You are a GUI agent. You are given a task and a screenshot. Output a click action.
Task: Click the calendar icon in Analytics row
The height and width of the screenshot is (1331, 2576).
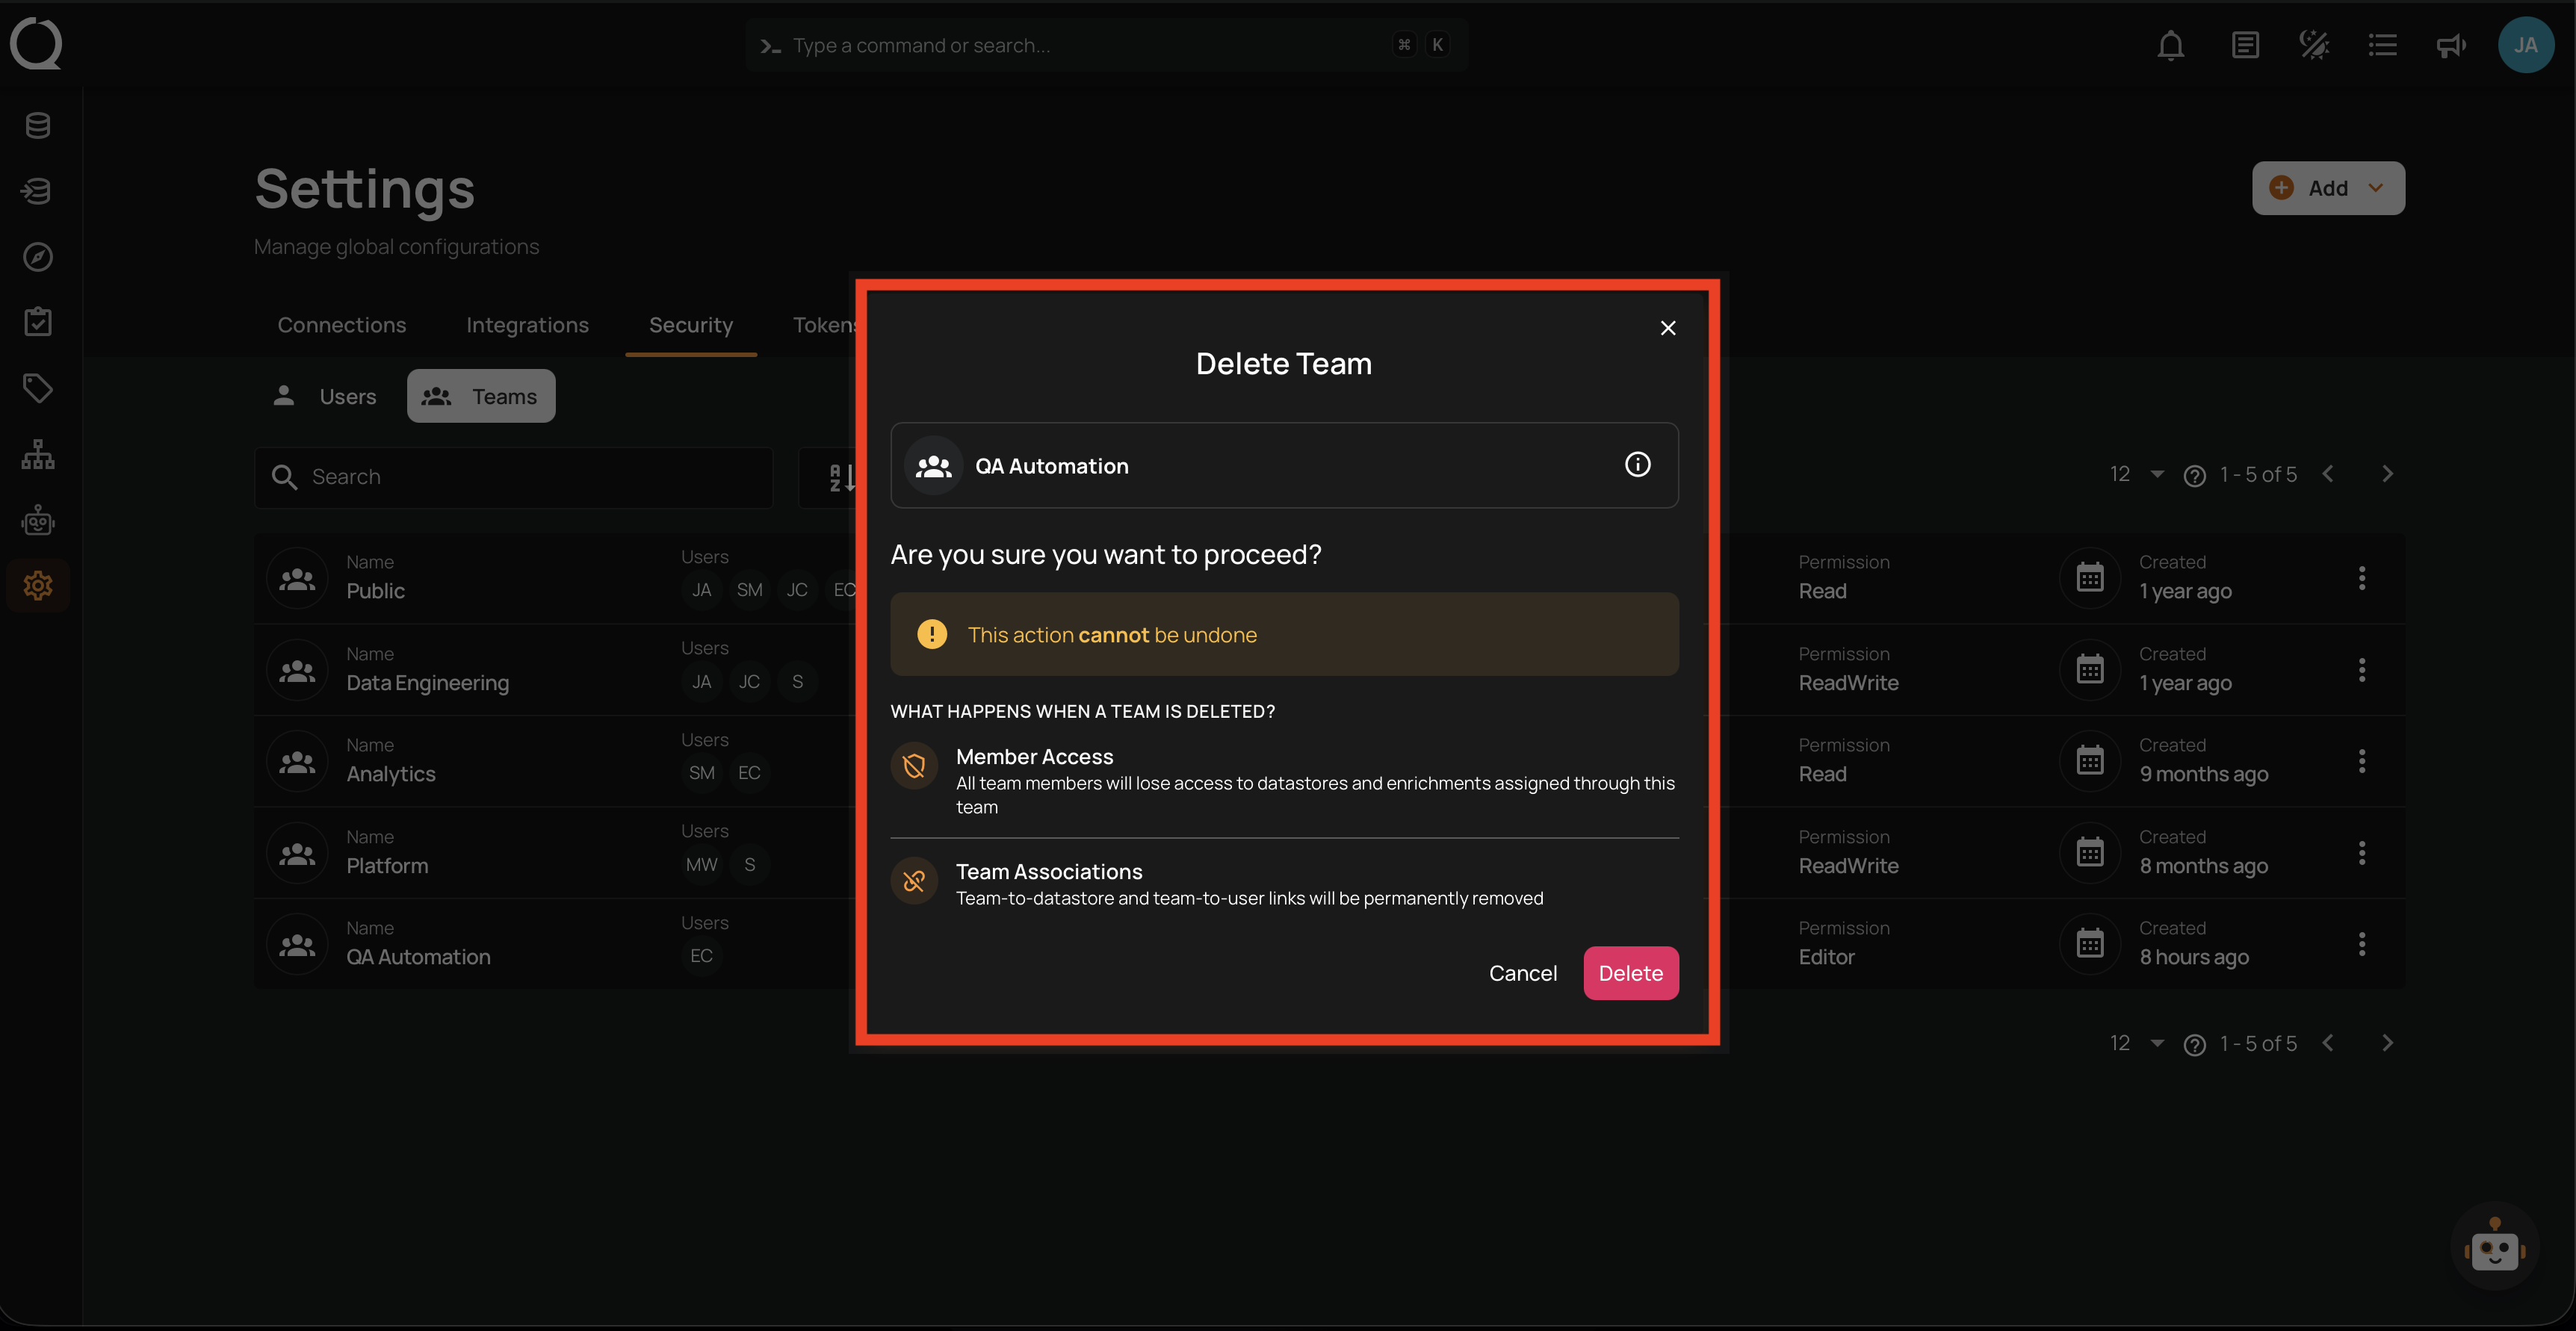pos(2090,761)
